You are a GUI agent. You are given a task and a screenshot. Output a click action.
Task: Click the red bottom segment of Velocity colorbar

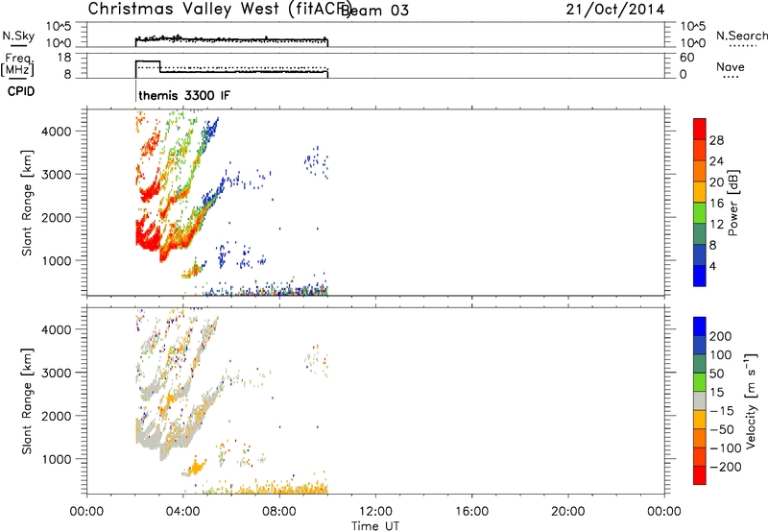click(700, 475)
